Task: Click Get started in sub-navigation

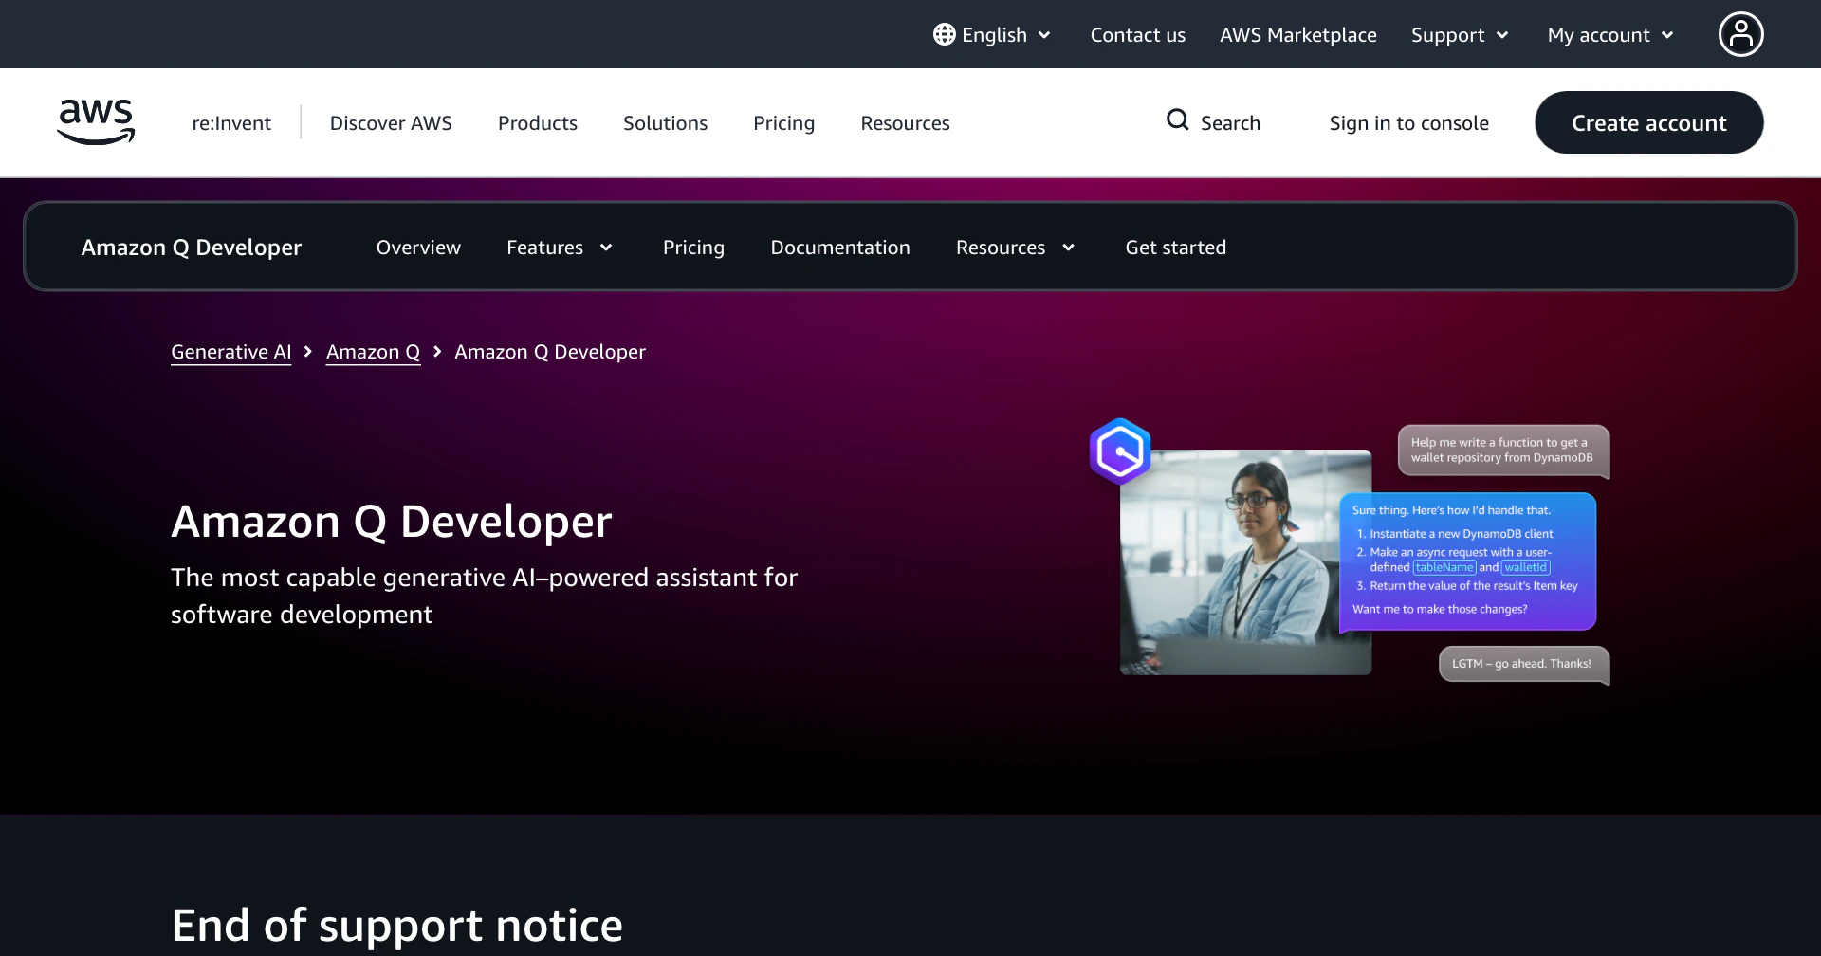Action: click(1175, 248)
